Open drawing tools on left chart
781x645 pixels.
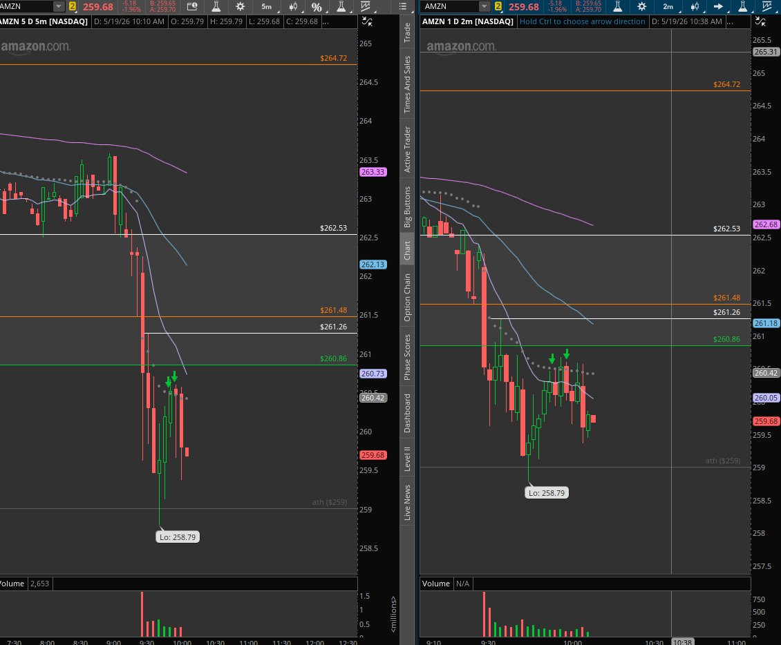tap(366, 6)
